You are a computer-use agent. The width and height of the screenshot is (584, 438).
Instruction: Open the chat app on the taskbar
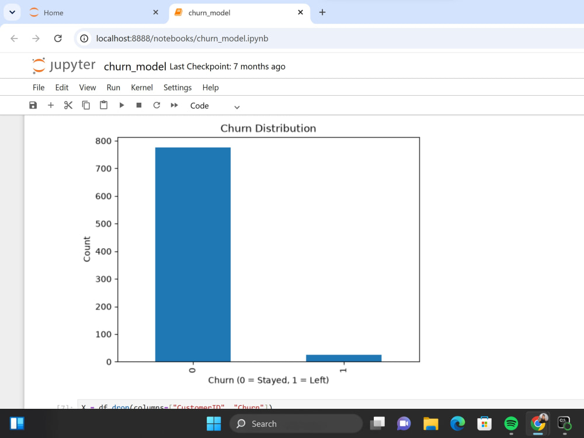point(404,423)
